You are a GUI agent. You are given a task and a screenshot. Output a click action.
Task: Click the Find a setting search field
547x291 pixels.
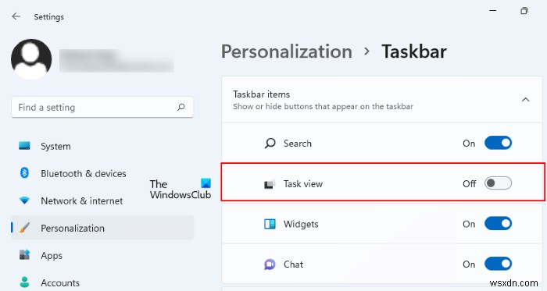102,107
